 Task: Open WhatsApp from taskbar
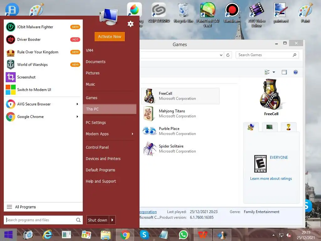(x=183, y=235)
